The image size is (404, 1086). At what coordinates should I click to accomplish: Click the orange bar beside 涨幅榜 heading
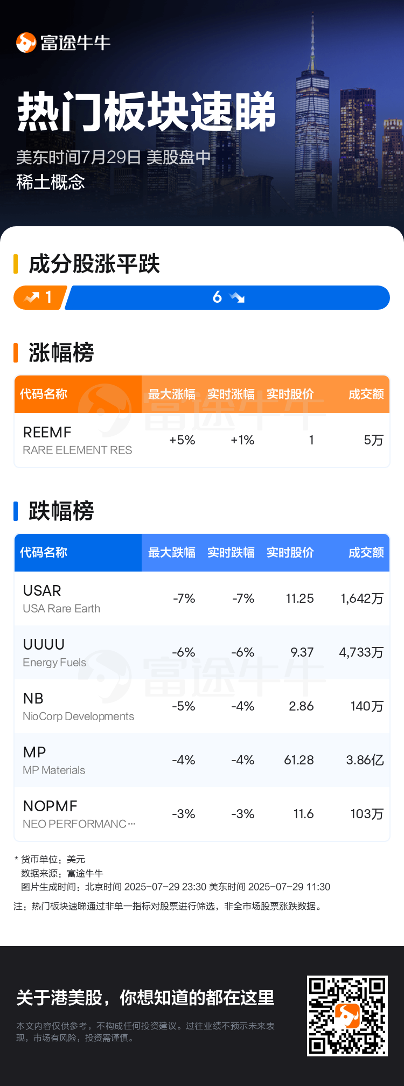(16, 353)
